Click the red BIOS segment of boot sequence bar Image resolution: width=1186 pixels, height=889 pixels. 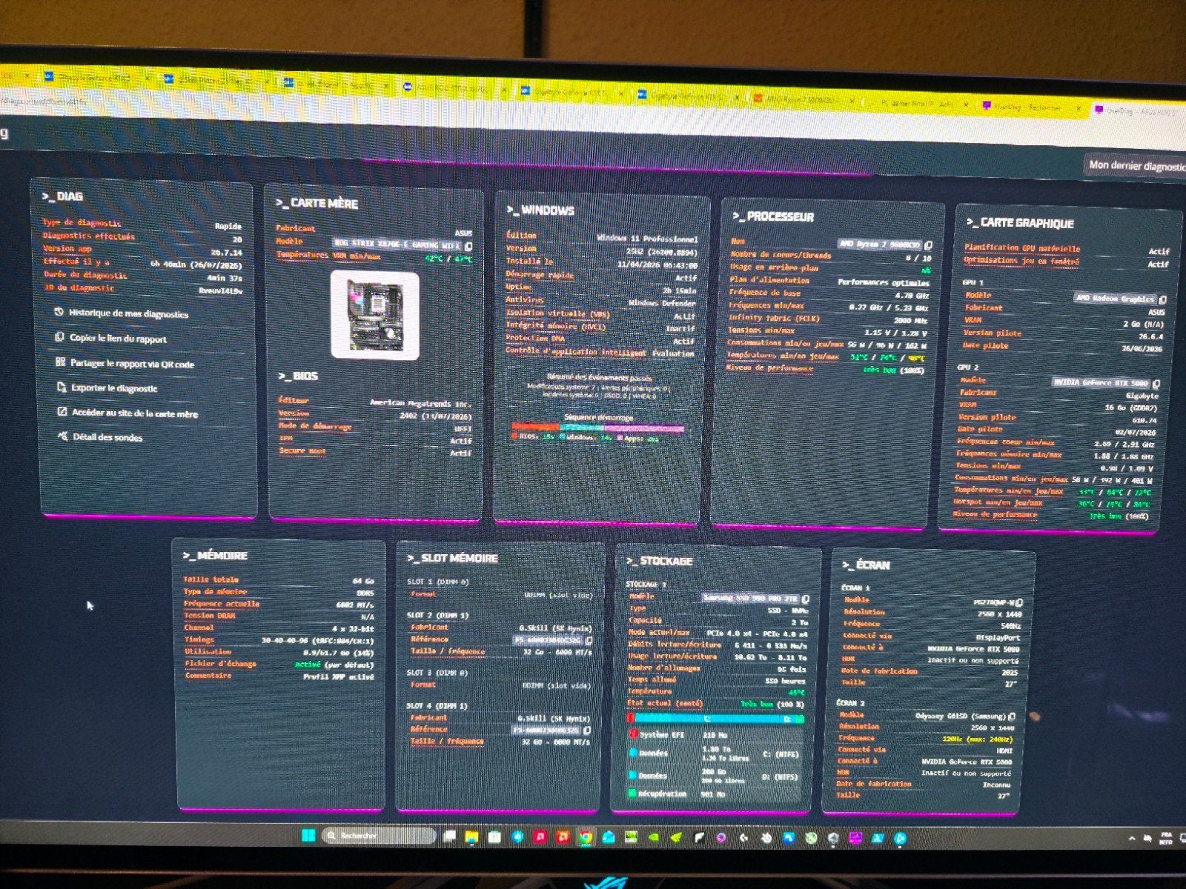(534, 427)
